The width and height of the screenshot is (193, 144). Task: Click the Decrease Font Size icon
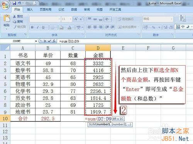pyautogui.click(x=81, y=19)
